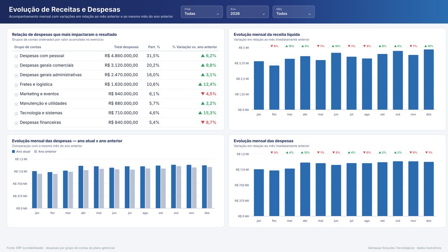Viewport: 448px width, 252px height.
Task: Click the 8,7% variation for Despesas financeiras
Action: click(208, 122)
